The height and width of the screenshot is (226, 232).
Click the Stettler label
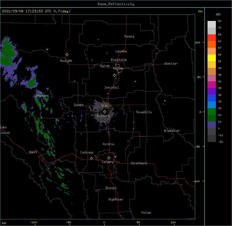[171, 64]
